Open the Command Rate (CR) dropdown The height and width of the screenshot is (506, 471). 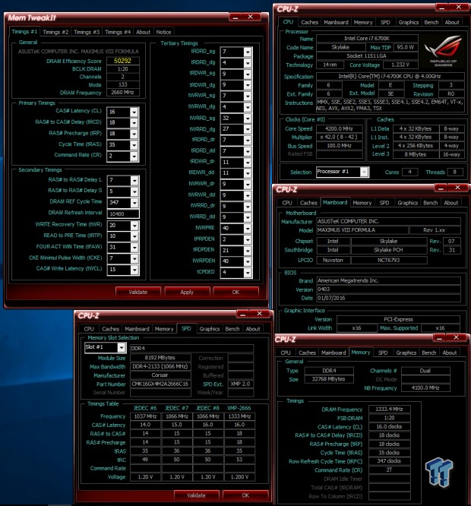click(134, 157)
